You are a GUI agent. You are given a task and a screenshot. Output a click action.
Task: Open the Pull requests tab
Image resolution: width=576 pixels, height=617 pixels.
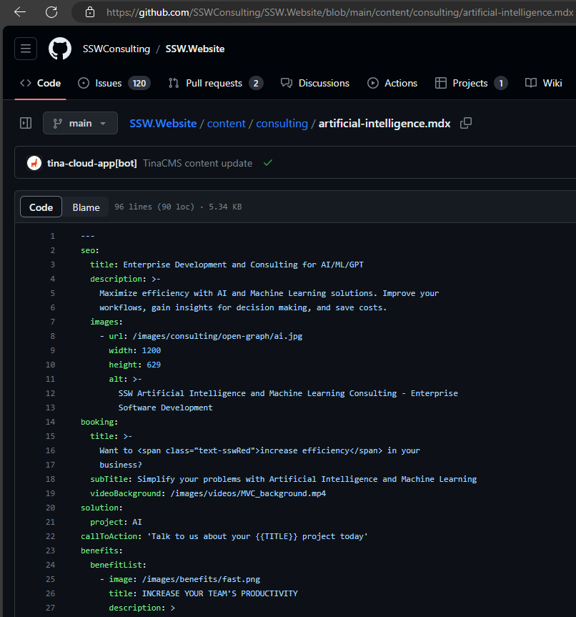click(x=215, y=83)
